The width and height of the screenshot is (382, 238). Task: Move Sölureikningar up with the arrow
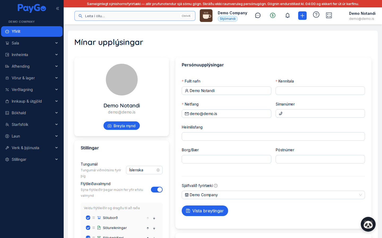(148, 228)
